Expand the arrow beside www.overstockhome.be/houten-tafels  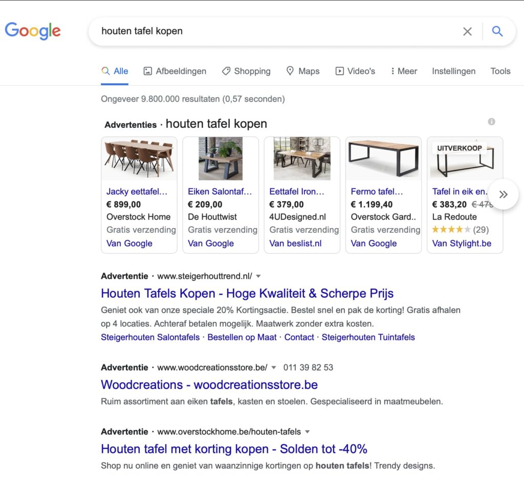(307, 432)
